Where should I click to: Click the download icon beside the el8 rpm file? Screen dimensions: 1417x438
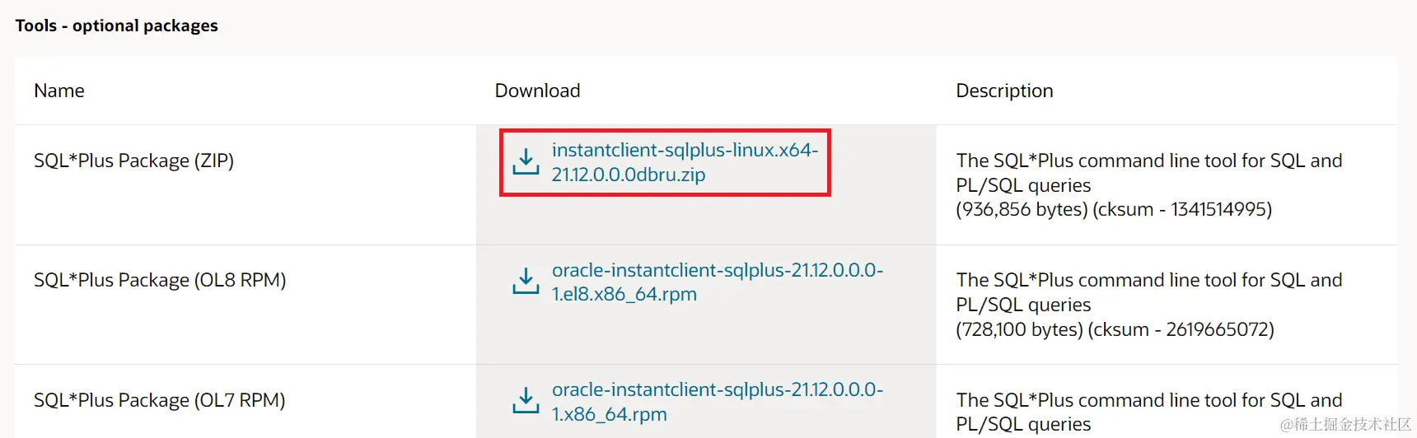coord(526,281)
